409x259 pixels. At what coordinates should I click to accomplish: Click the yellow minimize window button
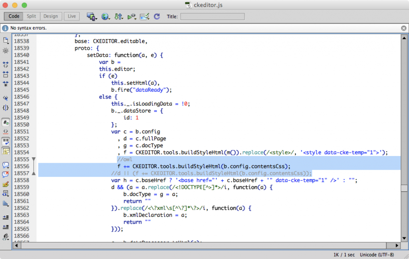click(x=15, y=5)
